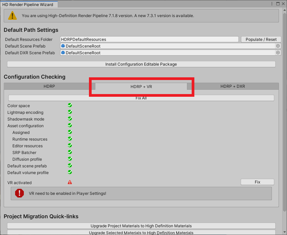The width and height of the screenshot is (287, 235).
Task: Click prefab cube icon in Default Scene Prefab field
Action: coord(63,46)
